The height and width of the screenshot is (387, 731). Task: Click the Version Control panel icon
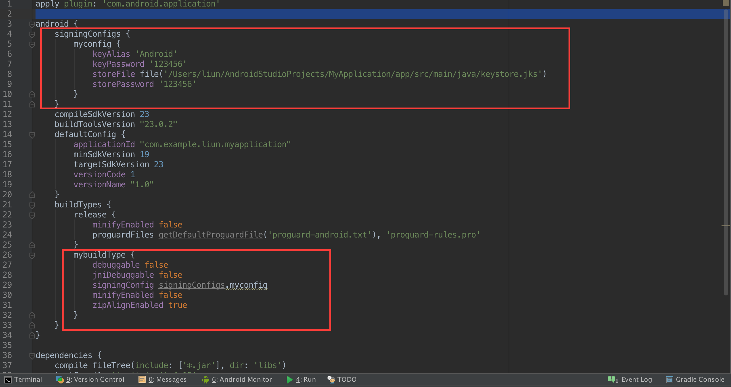coord(60,380)
